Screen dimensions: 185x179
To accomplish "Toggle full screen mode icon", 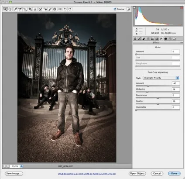I will 128,9.
